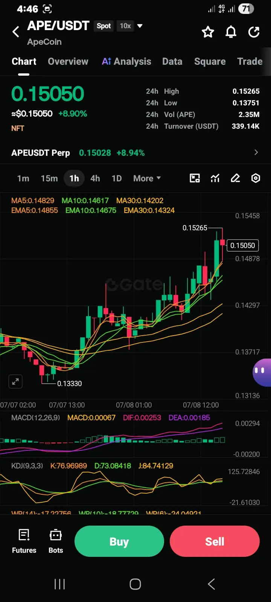
Task: Select the 10x leverage tag
Action: [x=125, y=26]
